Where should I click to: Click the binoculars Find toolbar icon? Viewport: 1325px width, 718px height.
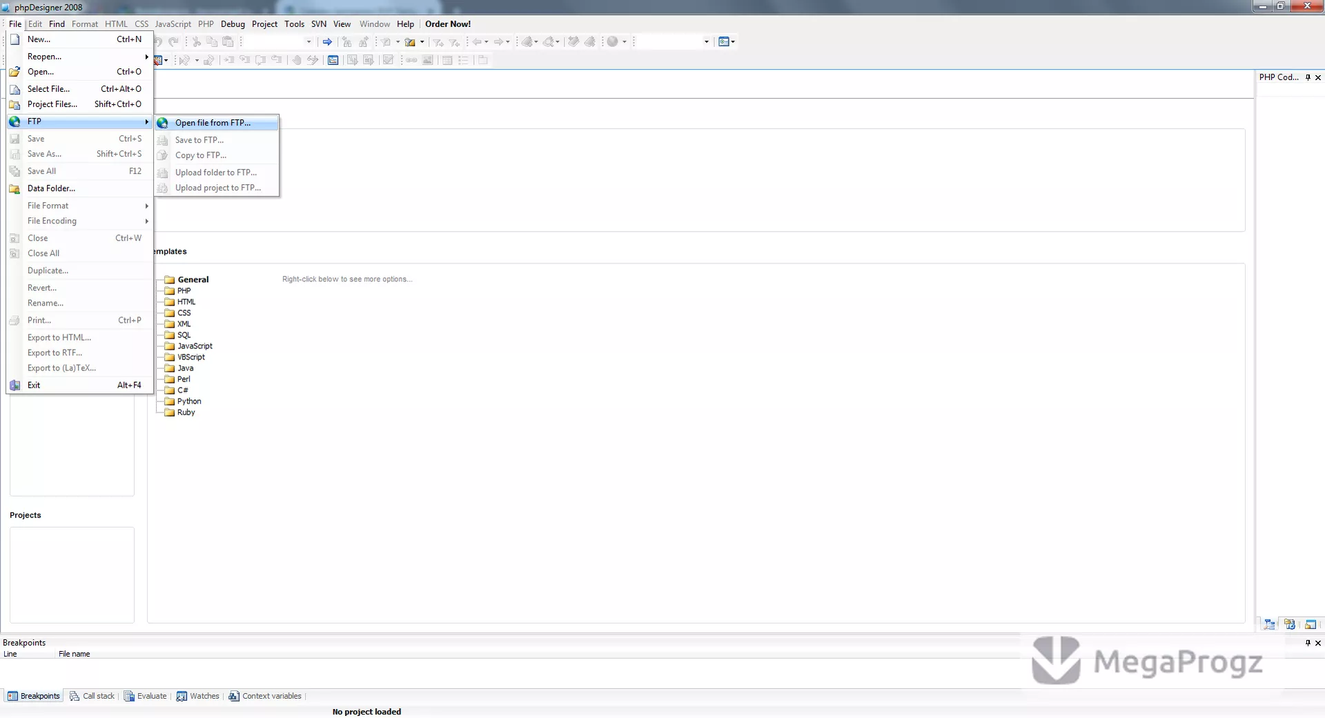click(347, 42)
